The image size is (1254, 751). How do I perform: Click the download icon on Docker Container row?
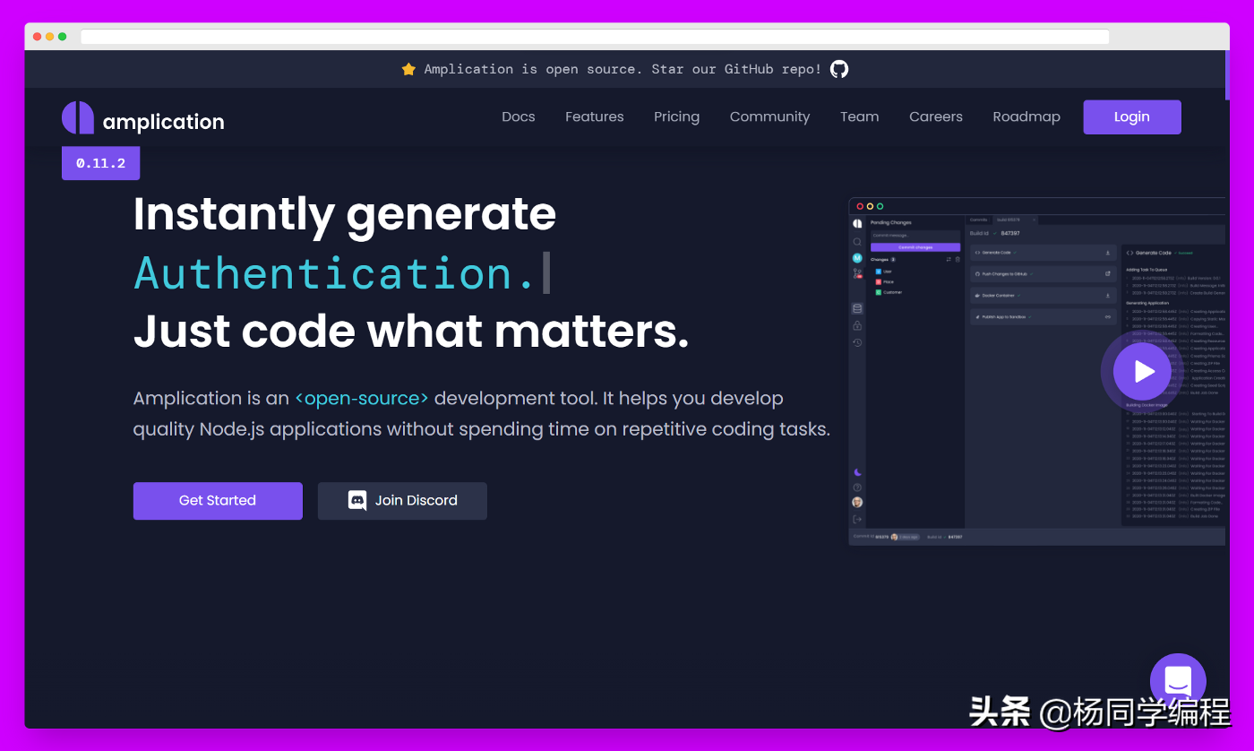1108,295
